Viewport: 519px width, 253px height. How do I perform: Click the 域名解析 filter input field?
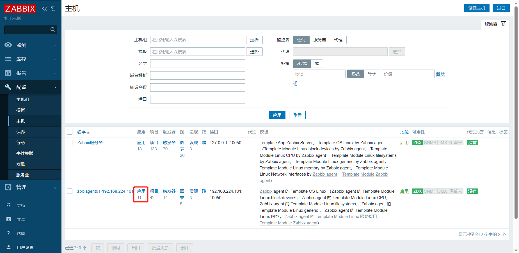(198, 75)
